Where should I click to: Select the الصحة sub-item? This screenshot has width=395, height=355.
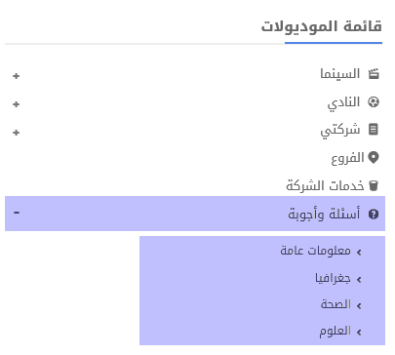coord(336,304)
